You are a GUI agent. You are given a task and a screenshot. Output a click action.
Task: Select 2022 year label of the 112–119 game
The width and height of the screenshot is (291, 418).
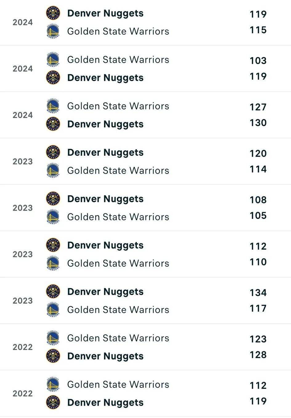coord(22,393)
